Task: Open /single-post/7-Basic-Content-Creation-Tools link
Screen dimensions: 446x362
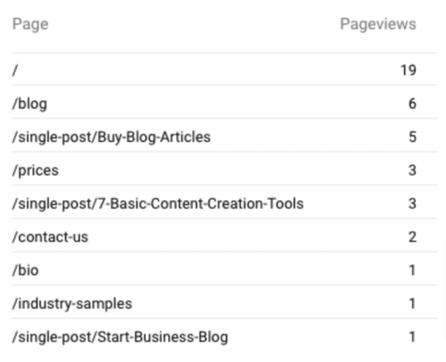Action: tap(158, 204)
